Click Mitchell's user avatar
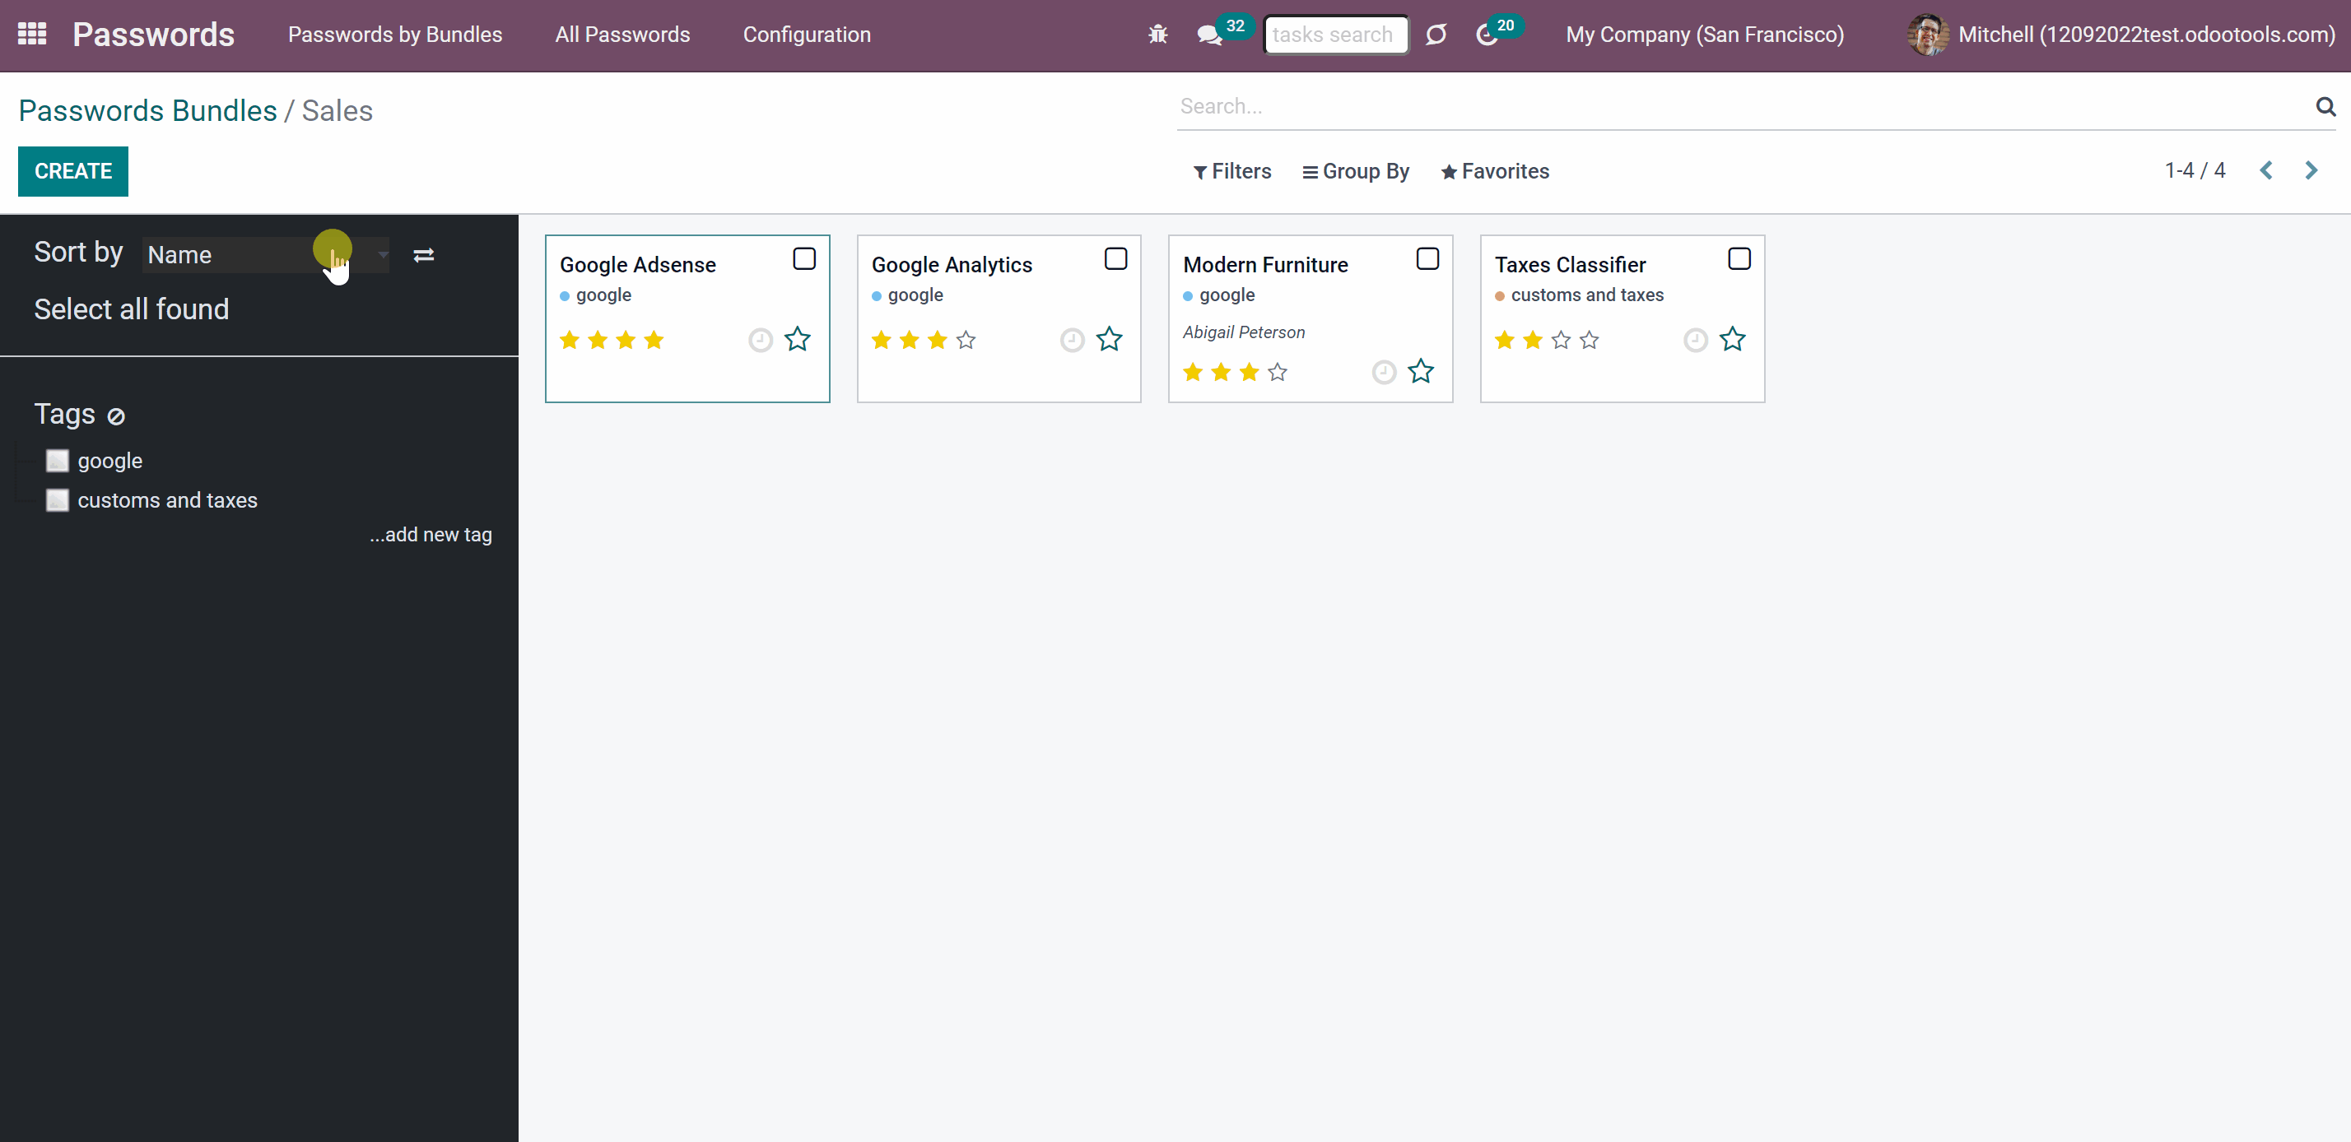Image resolution: width=2351 pixels, height=1142 pixels. click(1928, 35)
